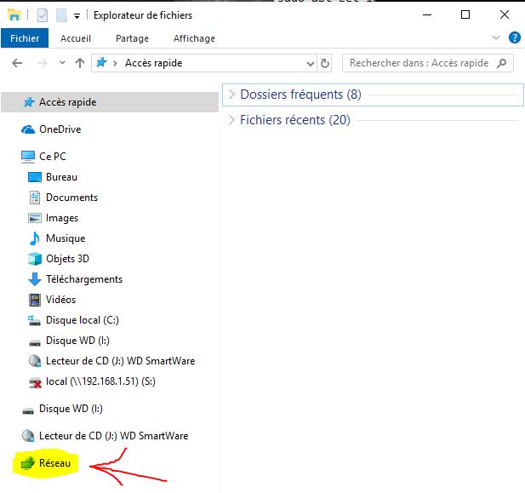Open the quick access toolbar customize arrow
The image size is (525, 493).
(x=77, y=15)
